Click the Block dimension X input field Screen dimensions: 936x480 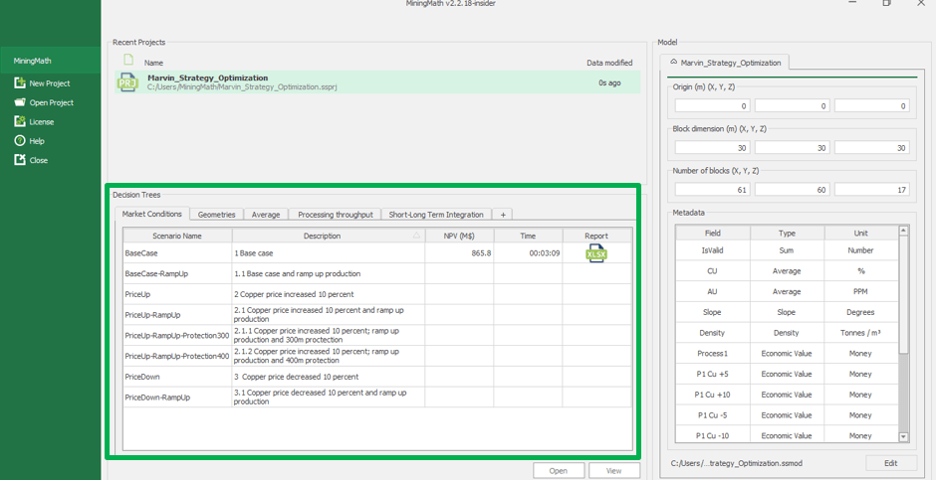click(x=711, y=147)
